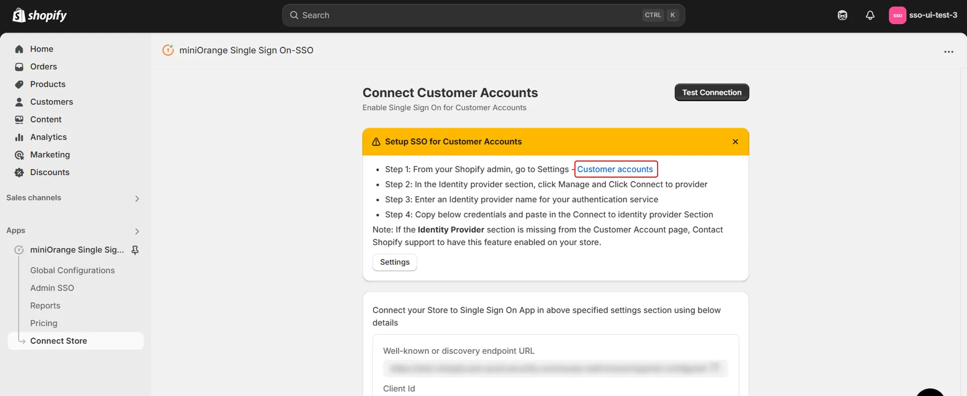Viewport: 967px width, 396px height.
Task: Expand the Apps section chevron
Action: click(137, 231)
